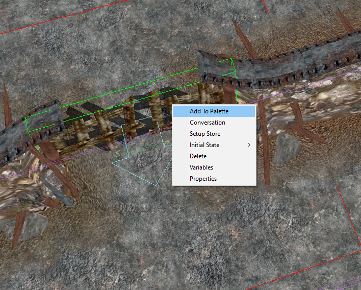Image resolution: width=361 pixels, height=290 pixels.
Task: Open Variables for the selected object
Action: pos(201,167)
